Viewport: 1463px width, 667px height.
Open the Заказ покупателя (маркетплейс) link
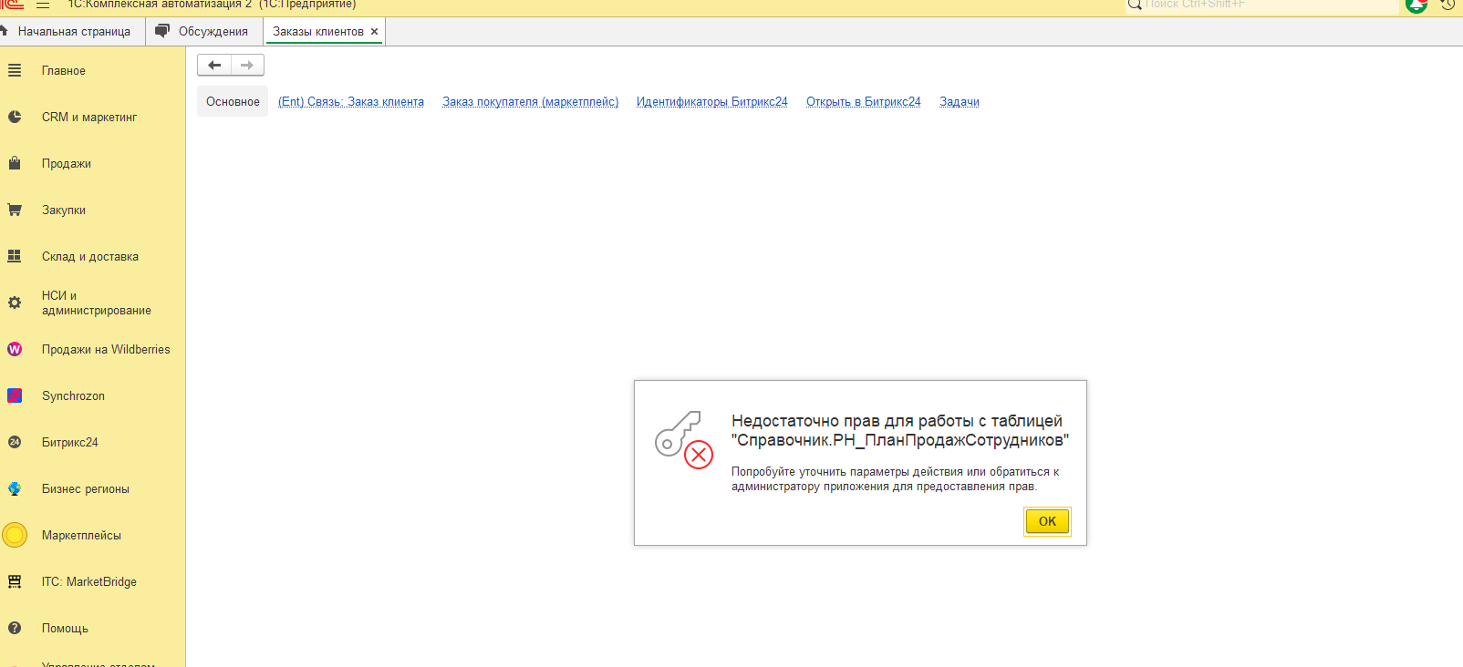[x=530, y=102]
